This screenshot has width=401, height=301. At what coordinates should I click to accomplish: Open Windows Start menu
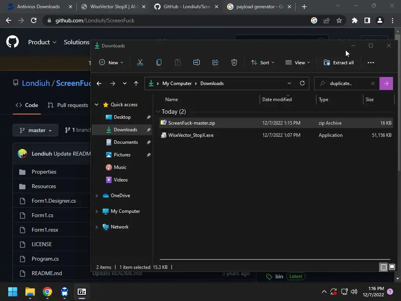point(13,292)
